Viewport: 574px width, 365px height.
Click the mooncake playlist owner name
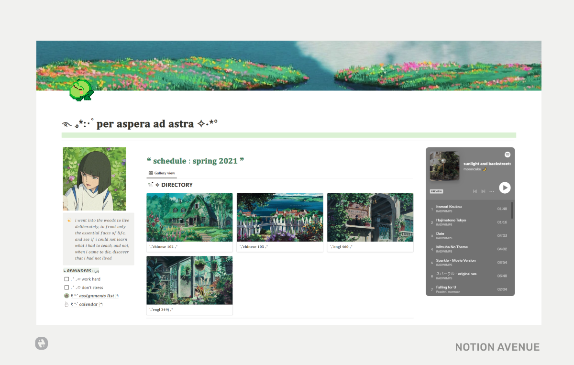tap(475, 169)
